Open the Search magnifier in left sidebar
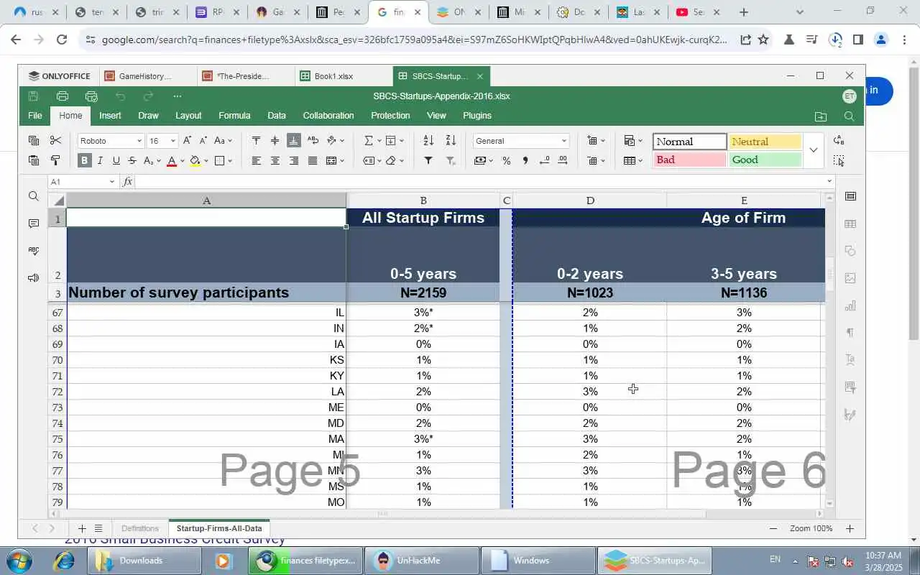 click(x=33, y=196)
